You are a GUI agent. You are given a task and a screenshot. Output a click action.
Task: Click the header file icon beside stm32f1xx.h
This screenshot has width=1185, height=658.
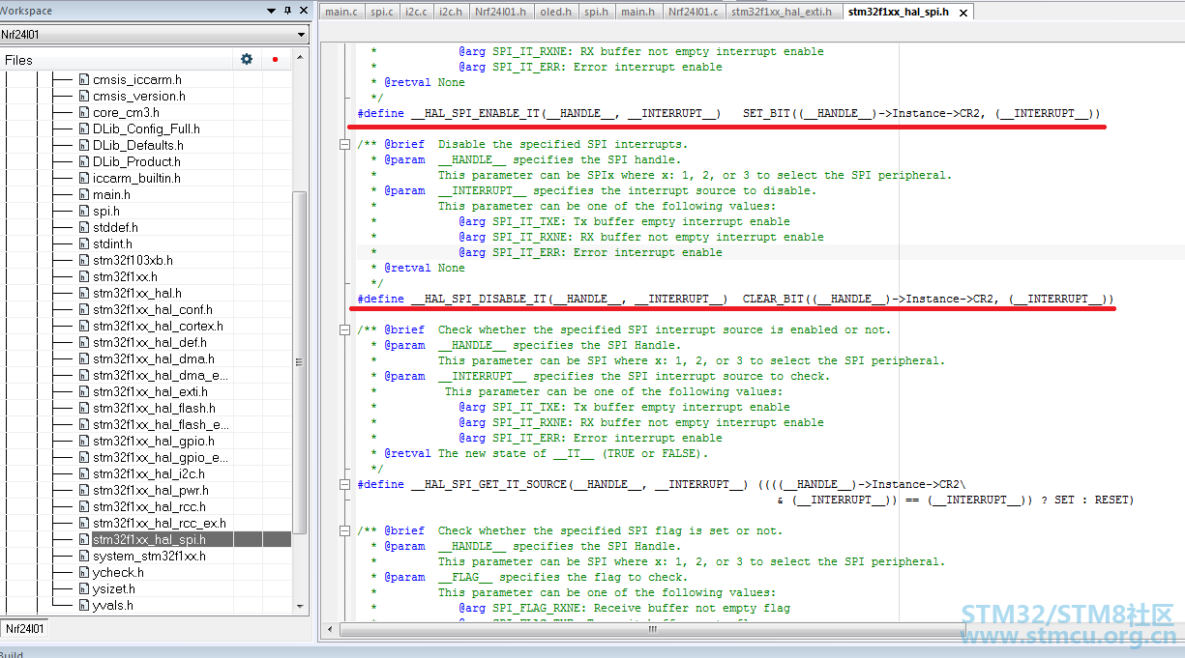coord(84,276)
